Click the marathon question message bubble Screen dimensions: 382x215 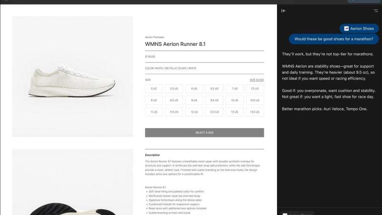(x=333, y=39)
